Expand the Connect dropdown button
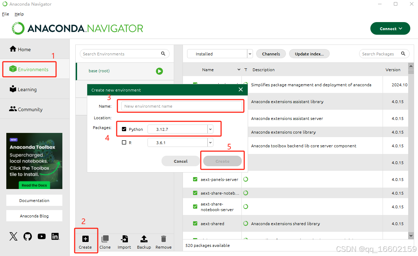The height and width of the screenshot is (256, 418). click(x=390, y=28)
